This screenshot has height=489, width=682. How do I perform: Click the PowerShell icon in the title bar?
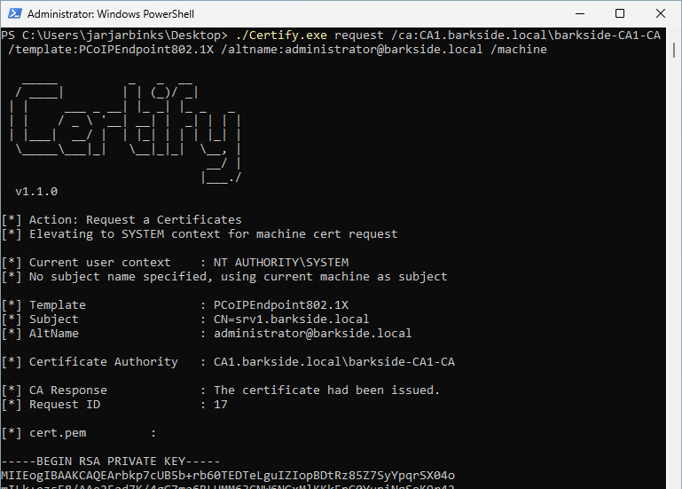[x=13, y=14]
